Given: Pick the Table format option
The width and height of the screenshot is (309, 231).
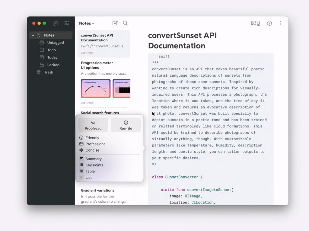Looking at the screenshot, I should tap(90, 171).
